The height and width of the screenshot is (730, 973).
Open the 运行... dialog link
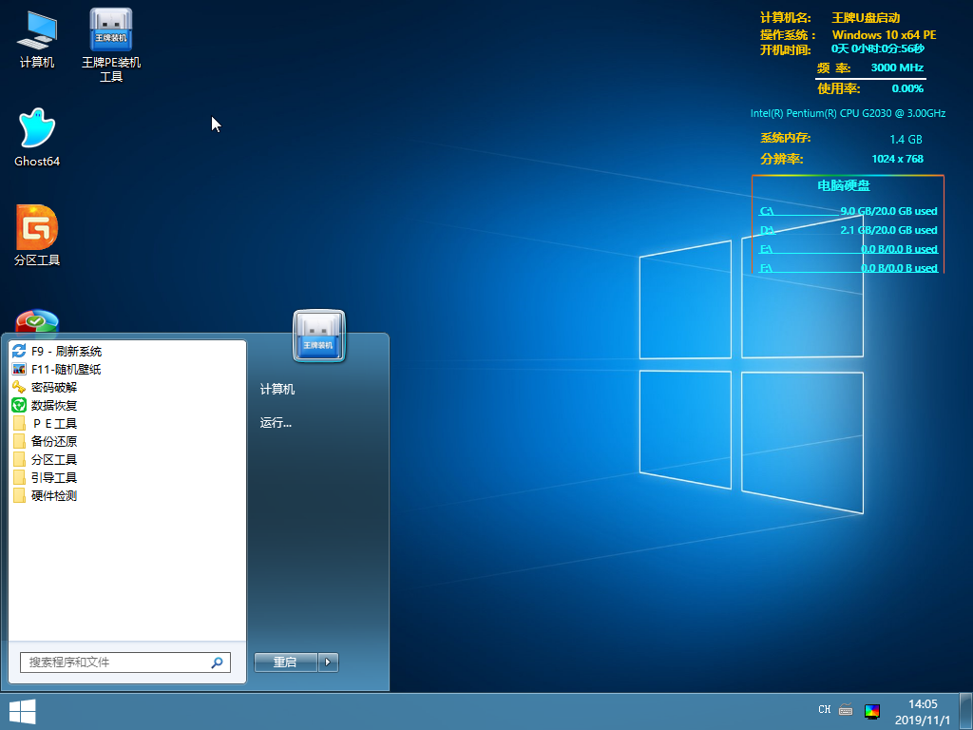(x=276, y=423)
